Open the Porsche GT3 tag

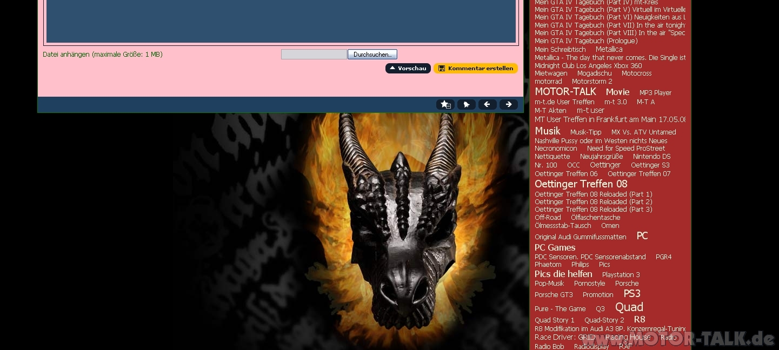coord(554,295)
